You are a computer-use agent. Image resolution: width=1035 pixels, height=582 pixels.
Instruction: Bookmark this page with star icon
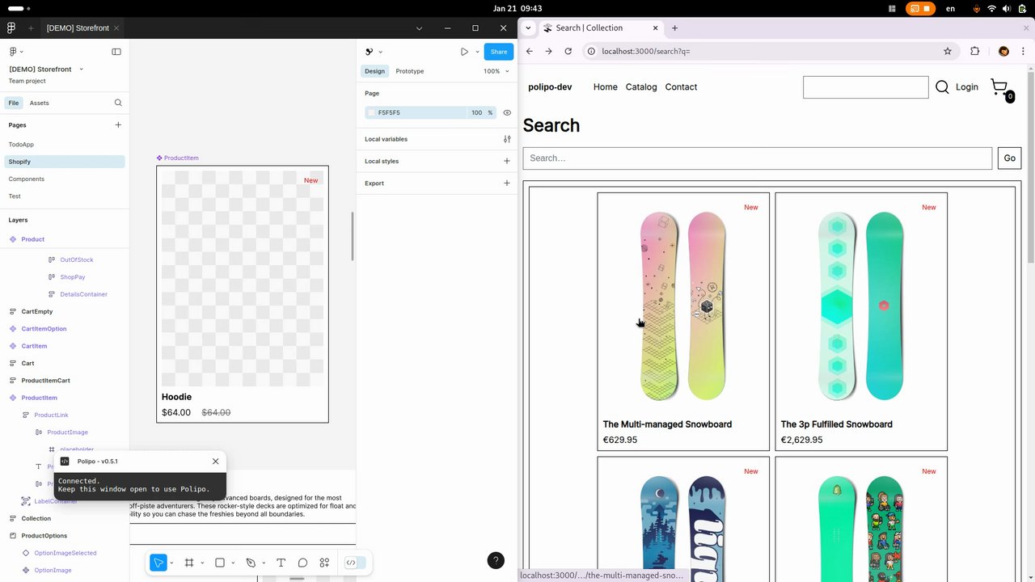[948, 51]
